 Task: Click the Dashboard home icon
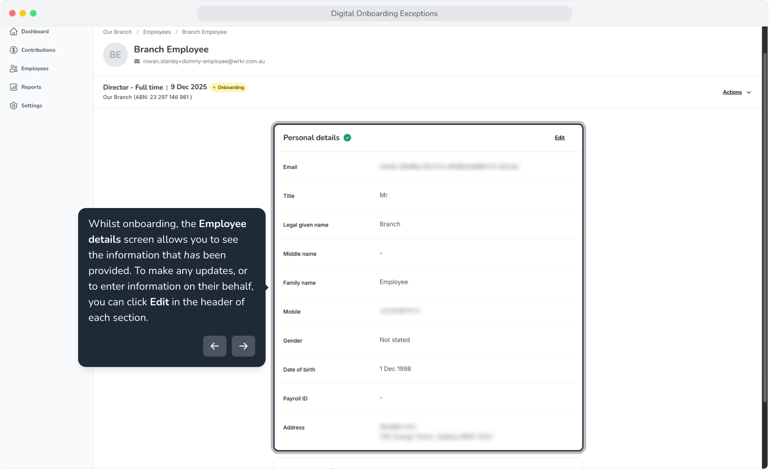point(13,32)
